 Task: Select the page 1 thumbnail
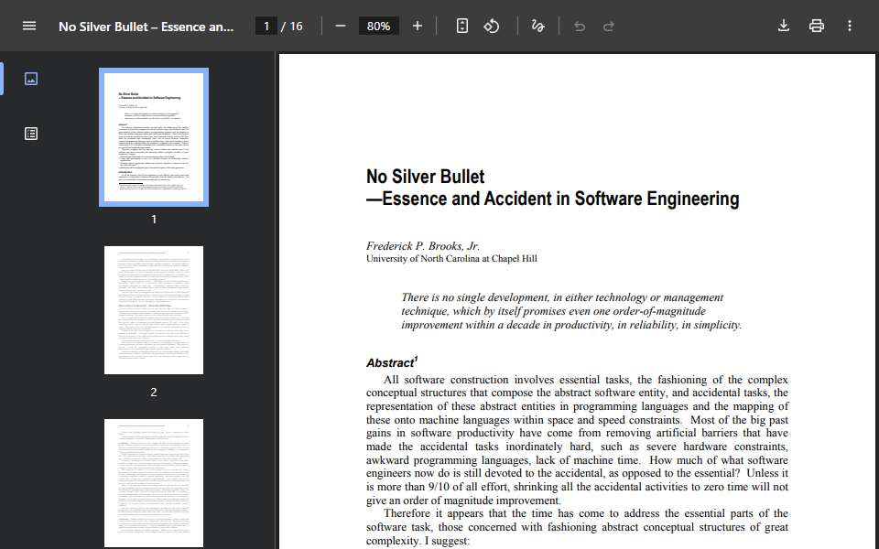point(154,137)
